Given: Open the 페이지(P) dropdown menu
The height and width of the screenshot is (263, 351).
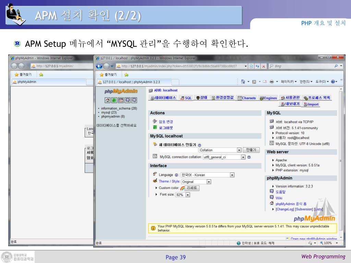Looking at the screenshot, I should [289, 82].
